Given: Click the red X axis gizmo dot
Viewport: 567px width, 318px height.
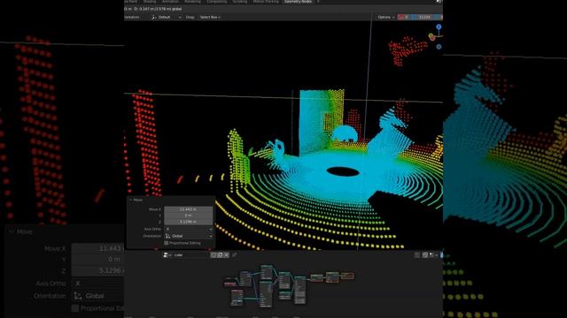Looking at the screenshot, I should pos(432,37).
